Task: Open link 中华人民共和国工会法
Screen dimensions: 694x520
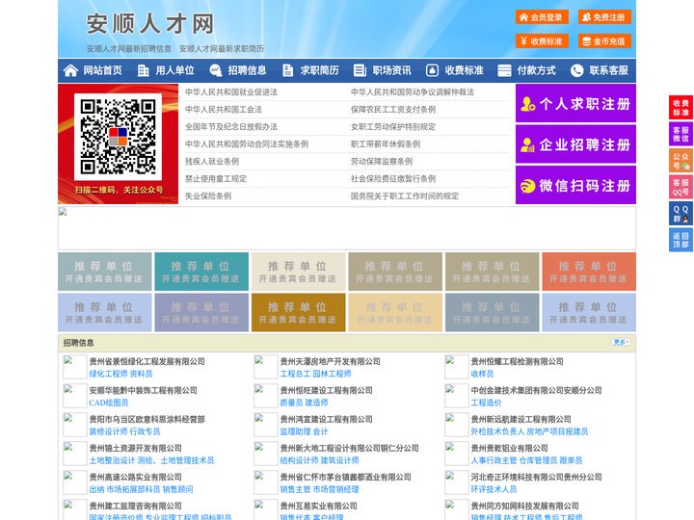Action: tap(224, 109)
